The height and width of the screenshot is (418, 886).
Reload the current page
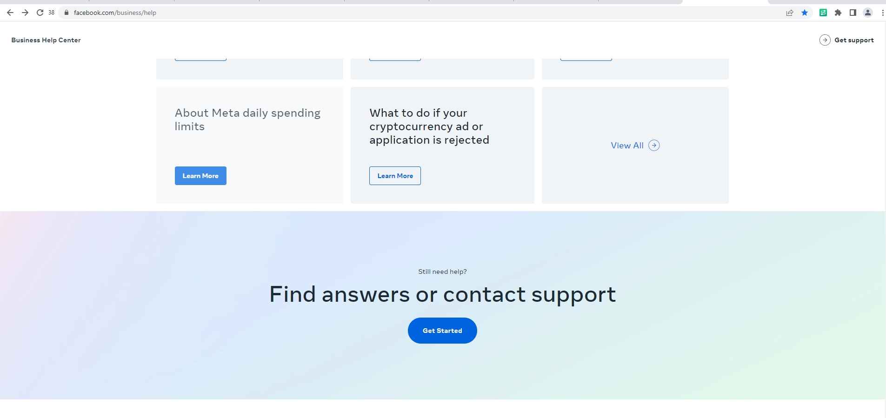click(x=40, y=13)
